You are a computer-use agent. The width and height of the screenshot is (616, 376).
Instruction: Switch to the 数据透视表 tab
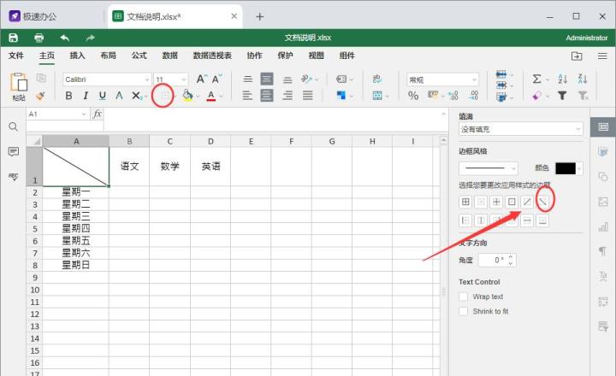click(212, 56)
